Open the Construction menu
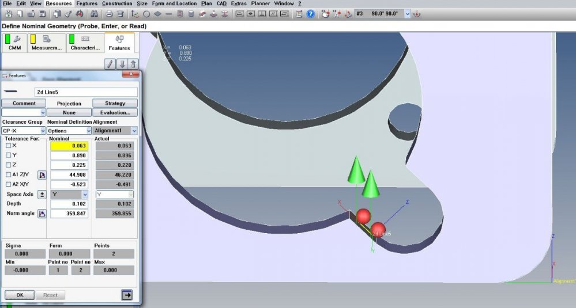 tap(117, 3)
